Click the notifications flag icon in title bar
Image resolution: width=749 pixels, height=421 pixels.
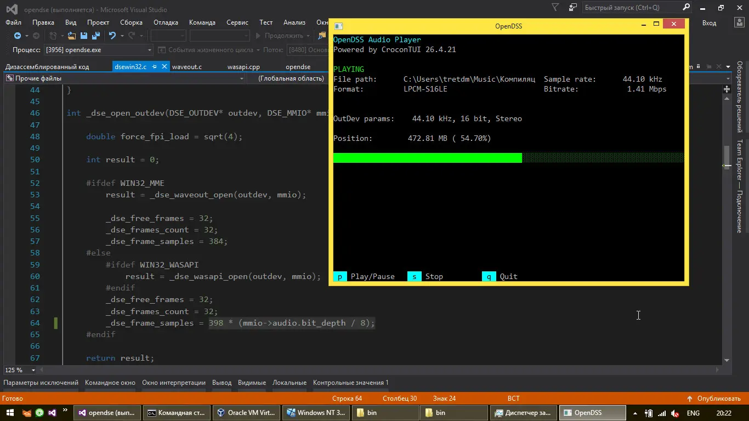pos(555,8)
